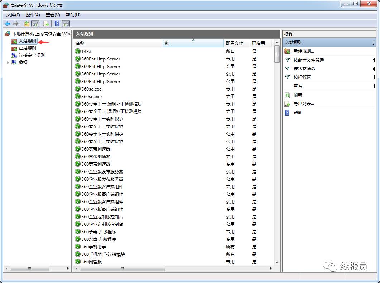Open help via the toolbar question-mark icon

click(57, 24)
